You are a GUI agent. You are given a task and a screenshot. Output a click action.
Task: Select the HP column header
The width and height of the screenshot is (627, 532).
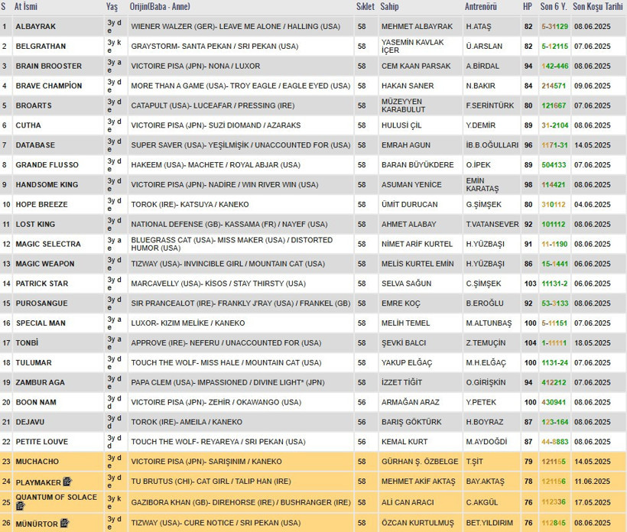pos(527,6)
